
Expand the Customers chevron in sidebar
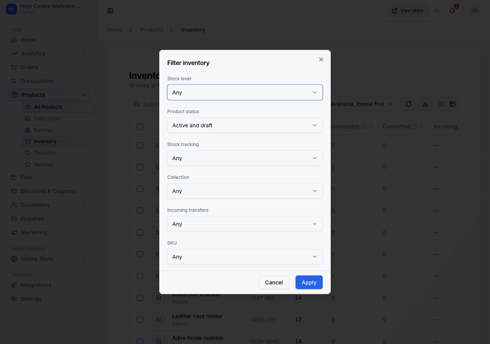(84, 205)
